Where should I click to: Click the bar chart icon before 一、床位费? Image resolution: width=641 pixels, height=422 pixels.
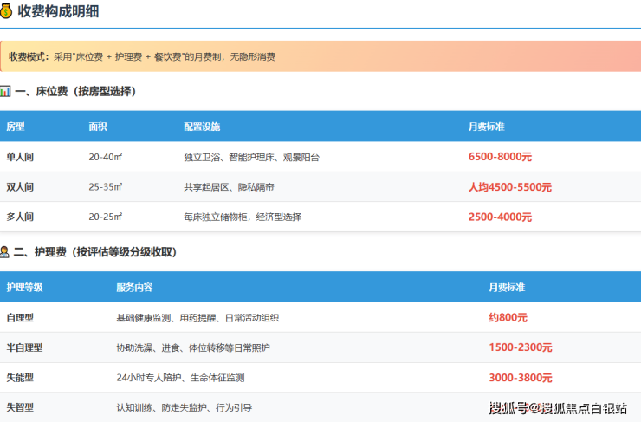point(5,91)
